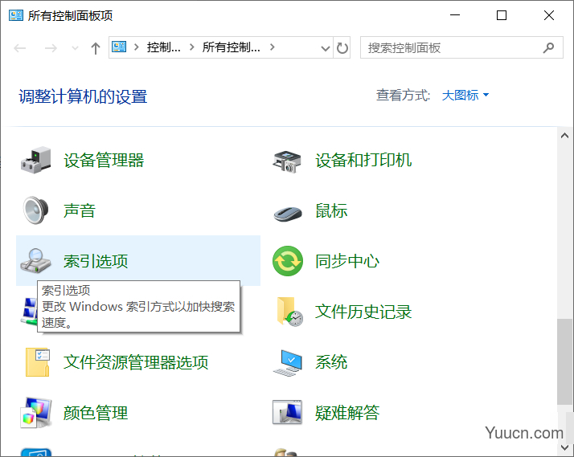Open the 设备管理器 link
The width and height of the screenshot is (574, 457).
pyautogui.click(x=104, y=160)
